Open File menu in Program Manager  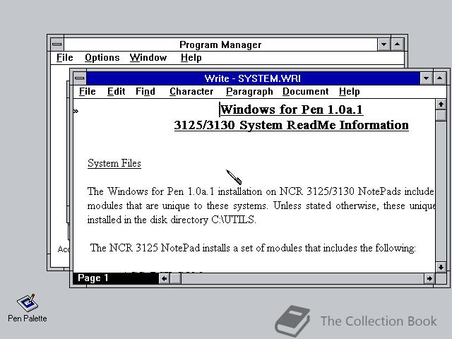click(64, 58)
